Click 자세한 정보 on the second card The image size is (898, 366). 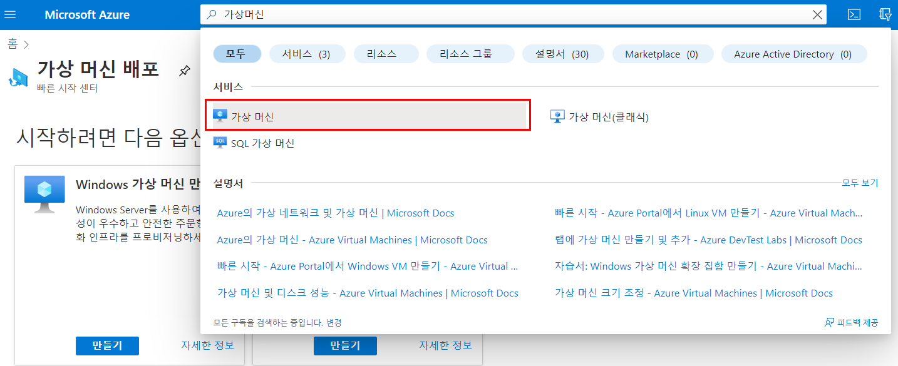click(446, 345)
